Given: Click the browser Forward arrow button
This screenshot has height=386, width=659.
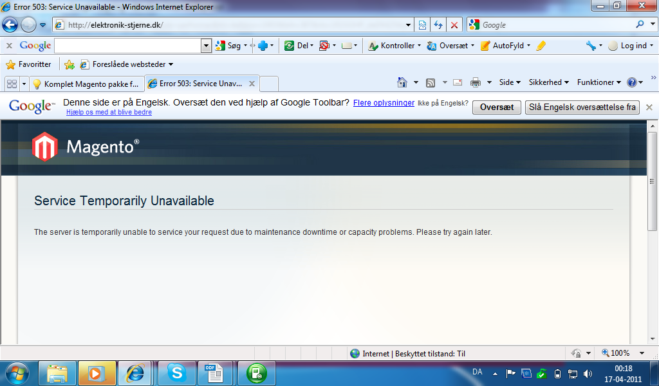Looking at the screenshot, I should click(x=28, y=25).
